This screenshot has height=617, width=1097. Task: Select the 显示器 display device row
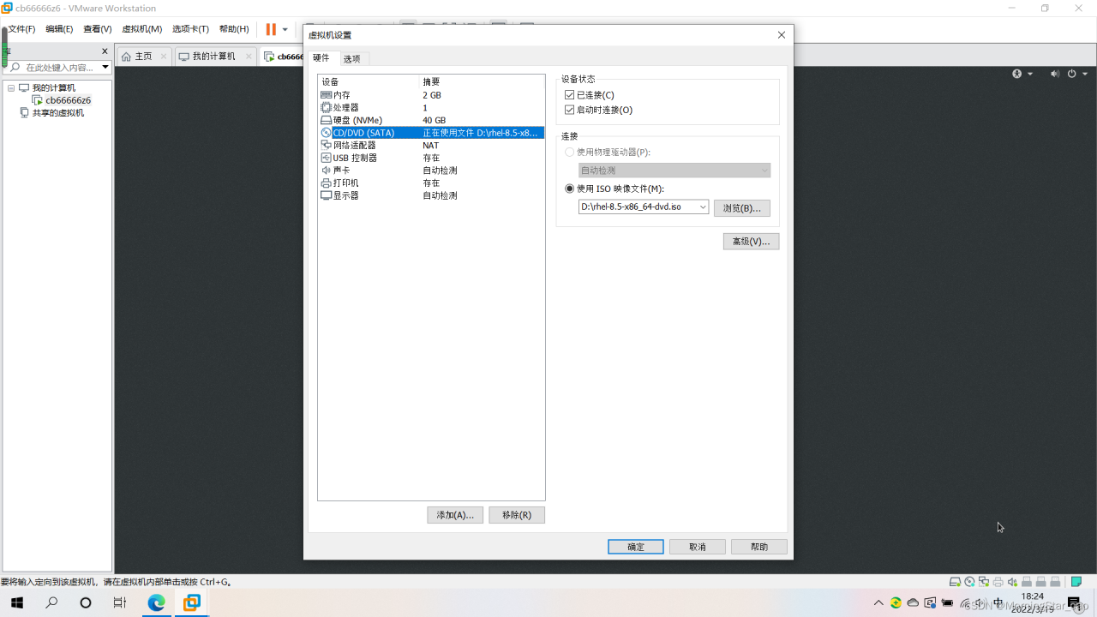[431, 195]
